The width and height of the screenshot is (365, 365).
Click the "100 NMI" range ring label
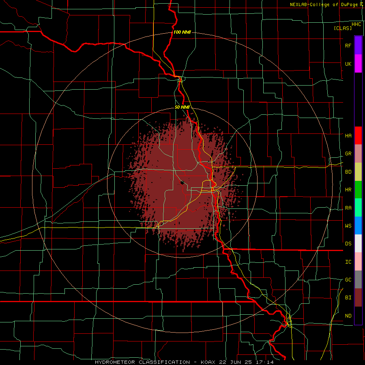pos(182,32)
